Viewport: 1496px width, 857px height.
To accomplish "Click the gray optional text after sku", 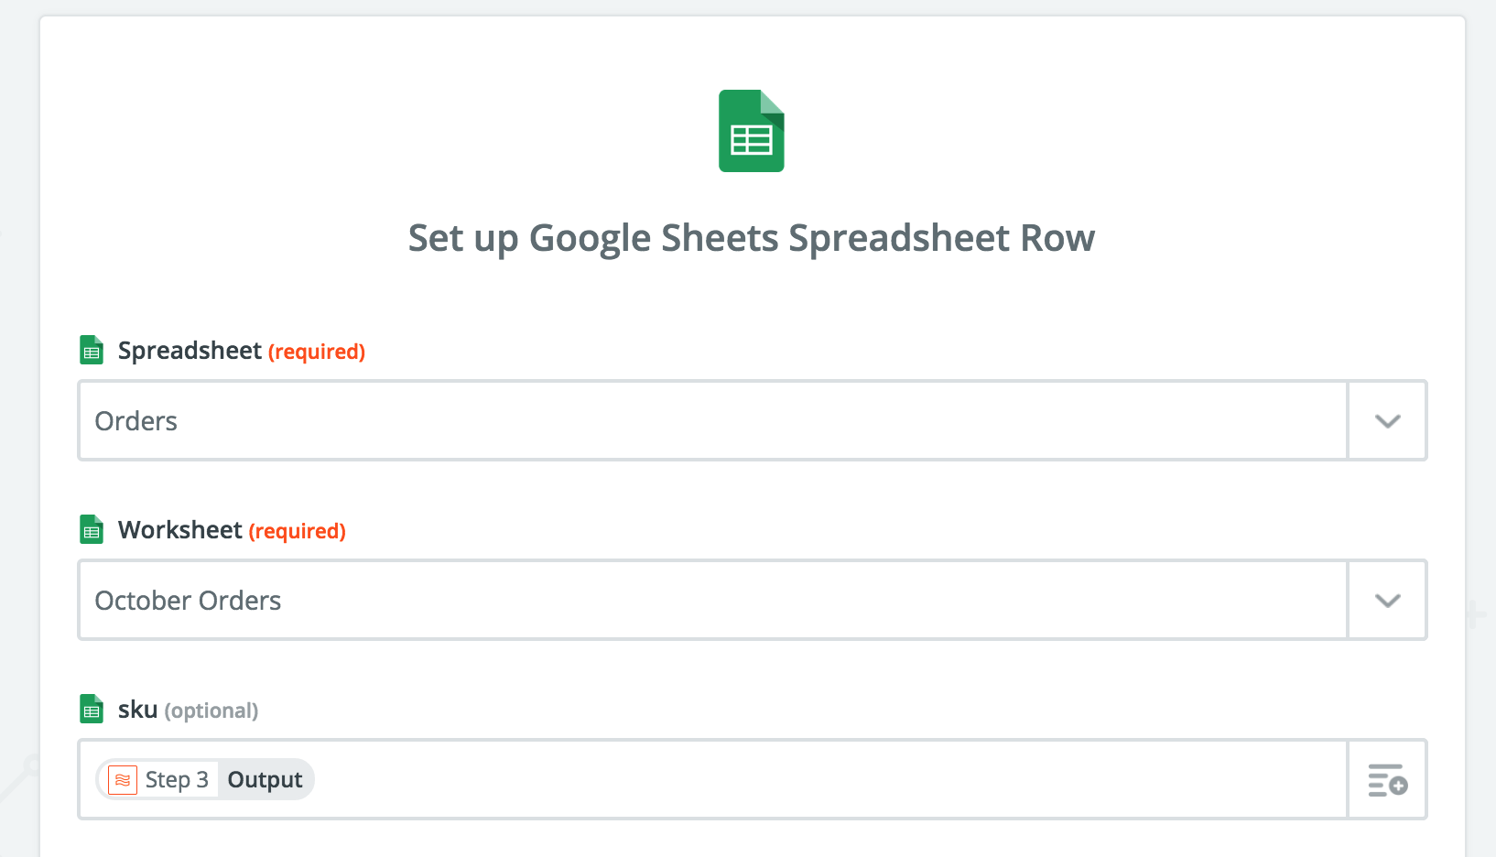I will click(211, 711).
